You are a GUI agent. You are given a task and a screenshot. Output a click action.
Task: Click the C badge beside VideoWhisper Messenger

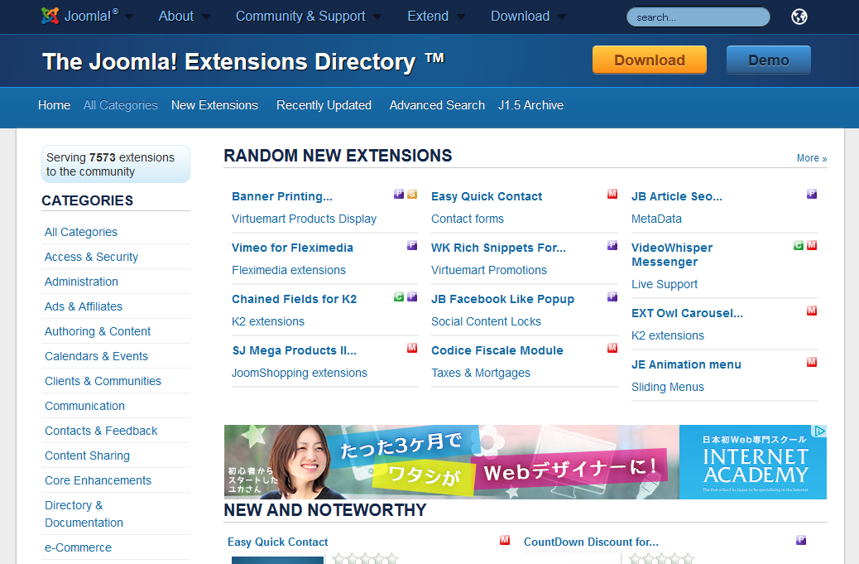pyautogui.click(x=799, y=245)
